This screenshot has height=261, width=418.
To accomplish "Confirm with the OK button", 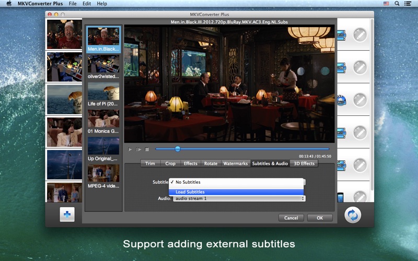I will [x=320, y=218].
